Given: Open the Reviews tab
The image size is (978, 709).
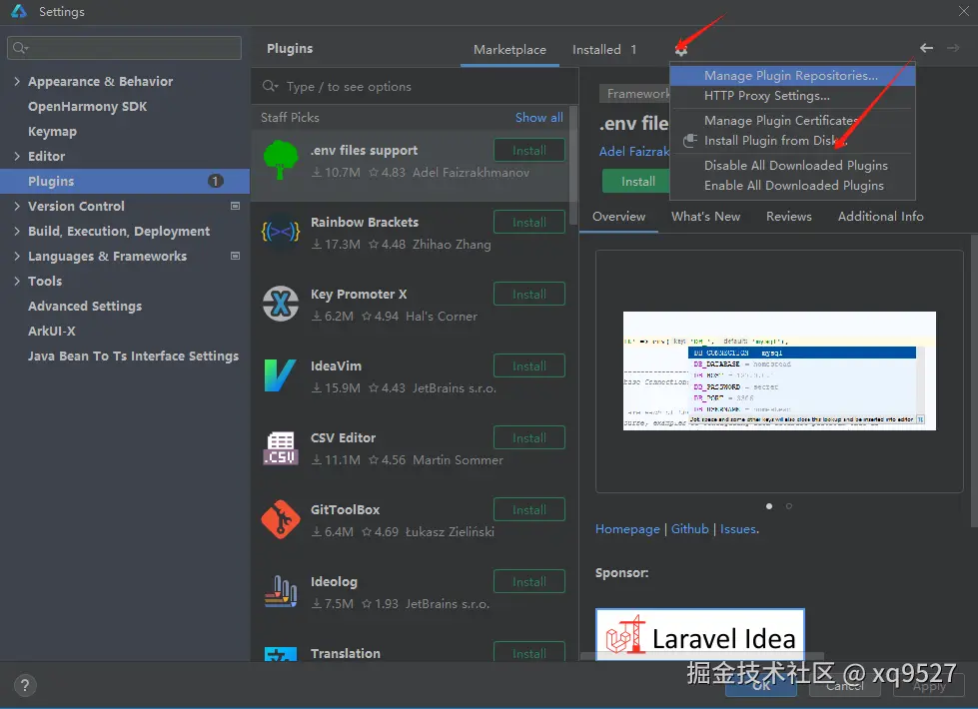Looking at the screenshot, I should tap(788, 217).
